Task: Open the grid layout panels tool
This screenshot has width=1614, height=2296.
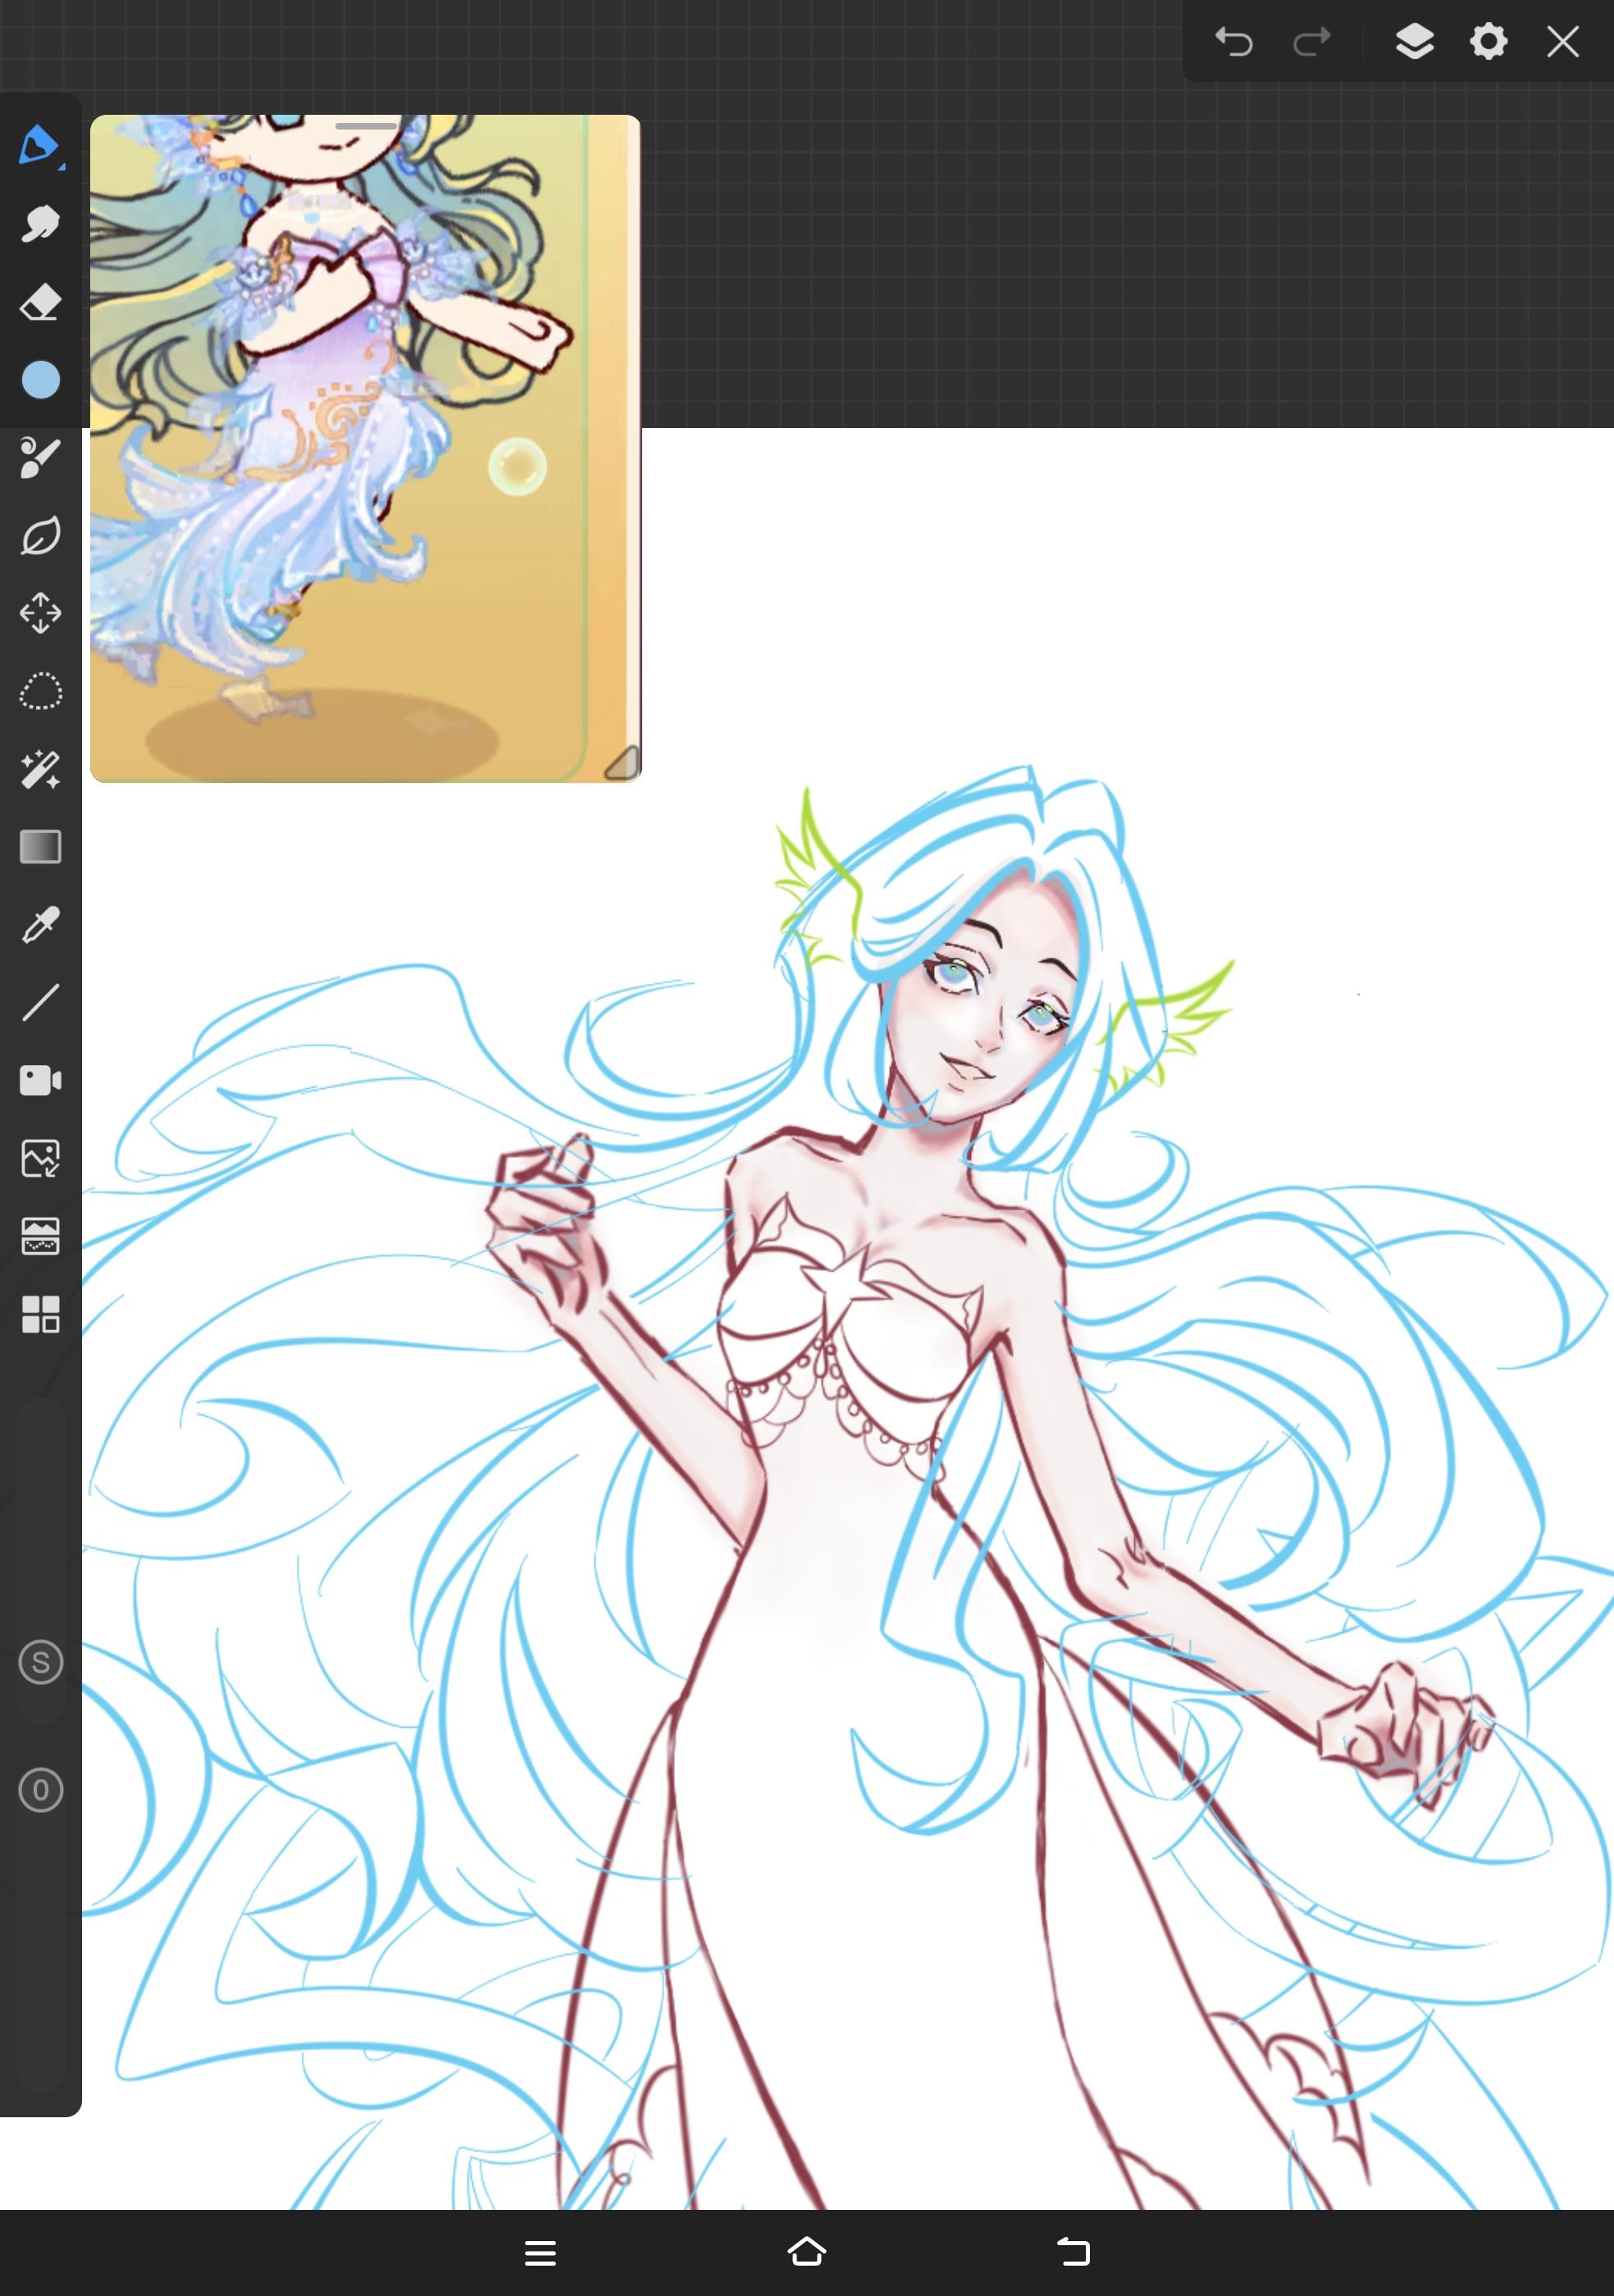Action: click(40, 1314)
